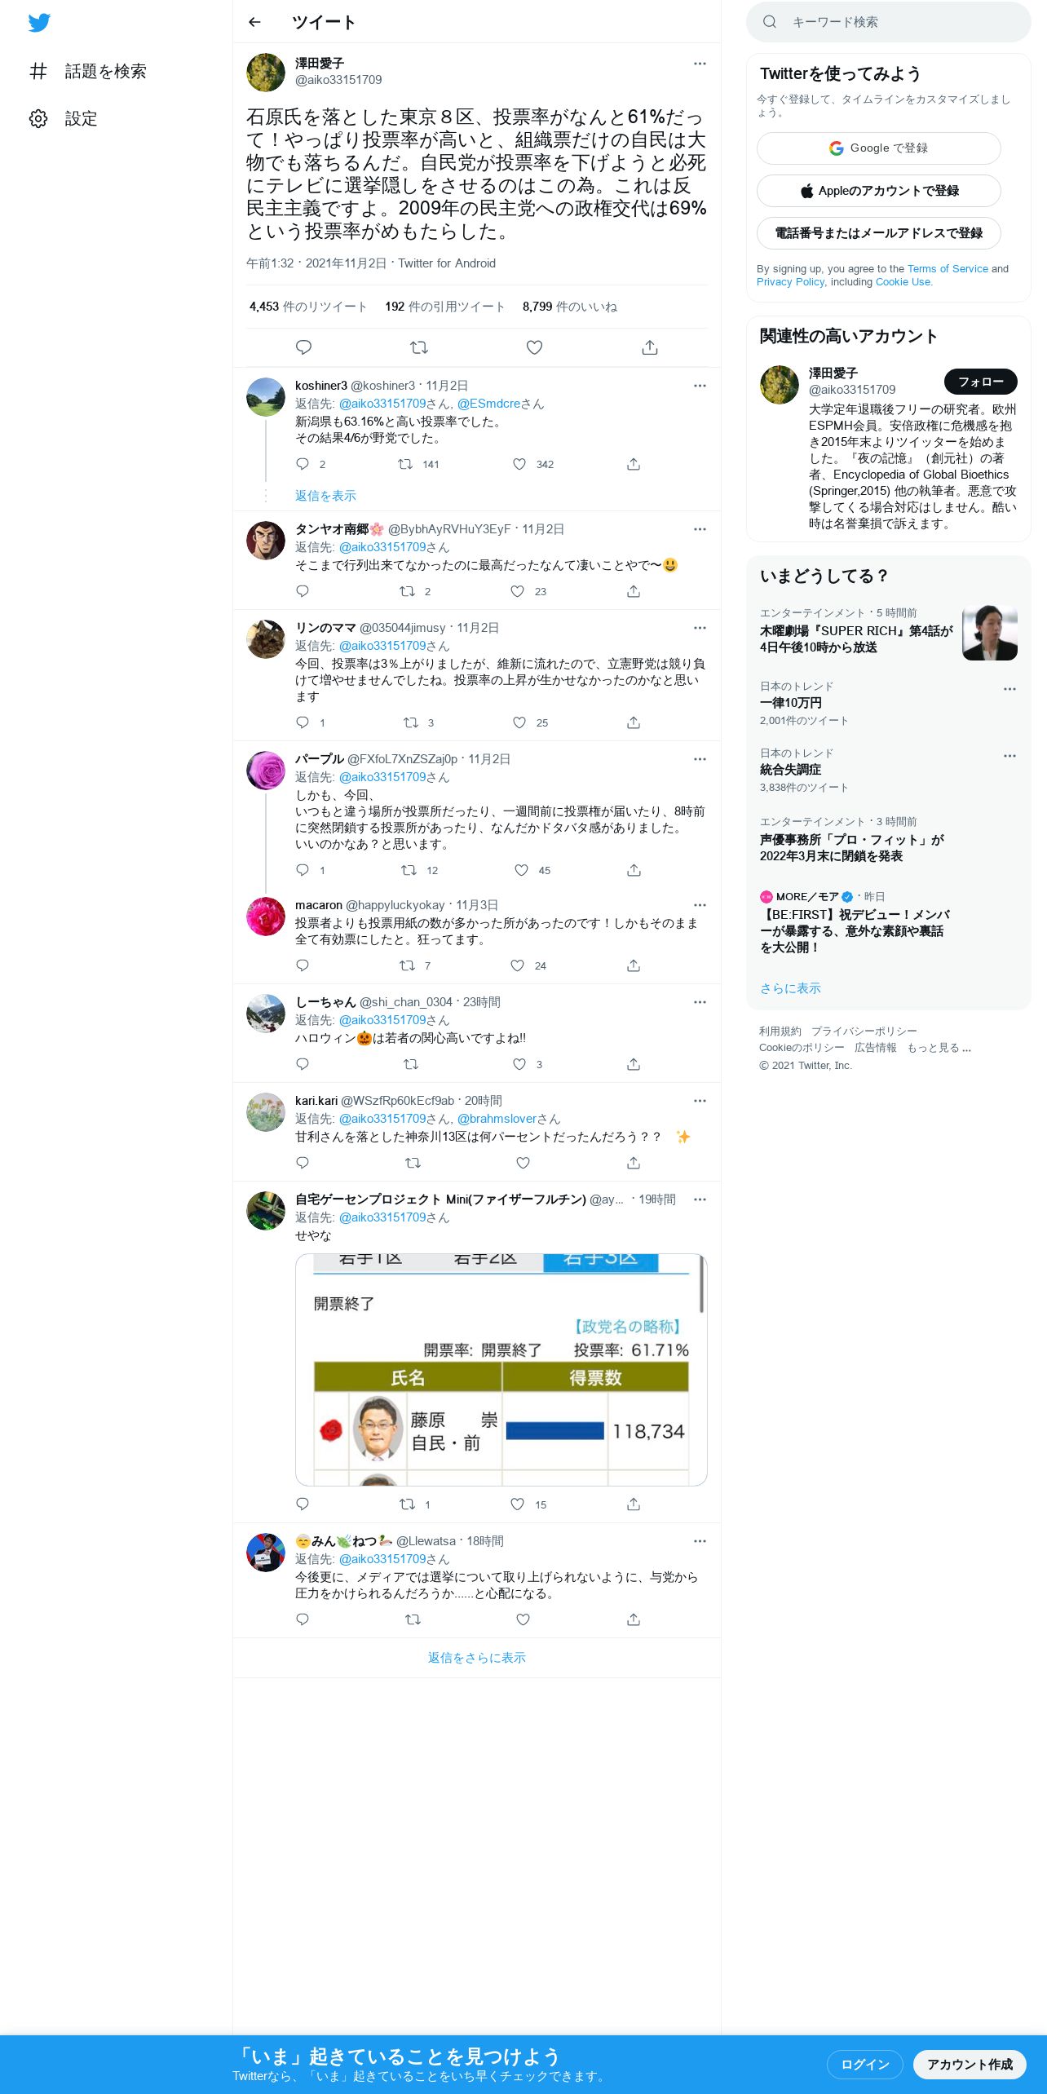
Task: Click the アカウント作成 button
Action: pos(970,2064)
